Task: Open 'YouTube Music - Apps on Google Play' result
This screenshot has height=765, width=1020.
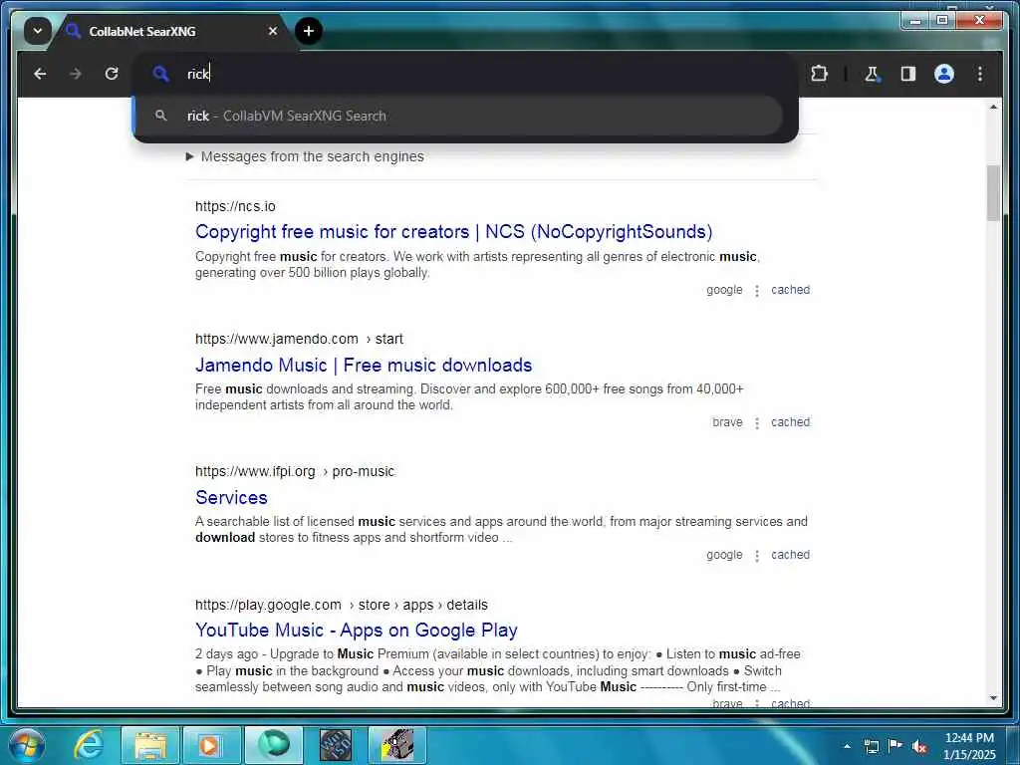Action: (357, 631)
